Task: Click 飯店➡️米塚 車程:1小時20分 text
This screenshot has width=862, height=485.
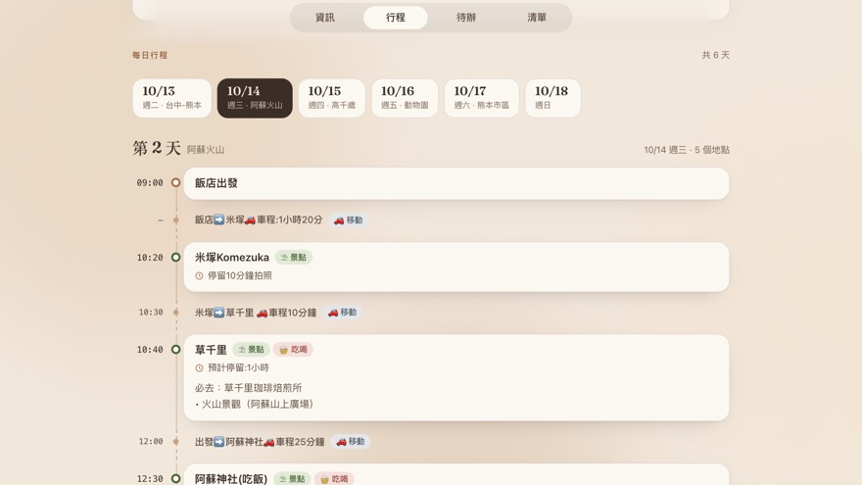Action: point(259,219)
